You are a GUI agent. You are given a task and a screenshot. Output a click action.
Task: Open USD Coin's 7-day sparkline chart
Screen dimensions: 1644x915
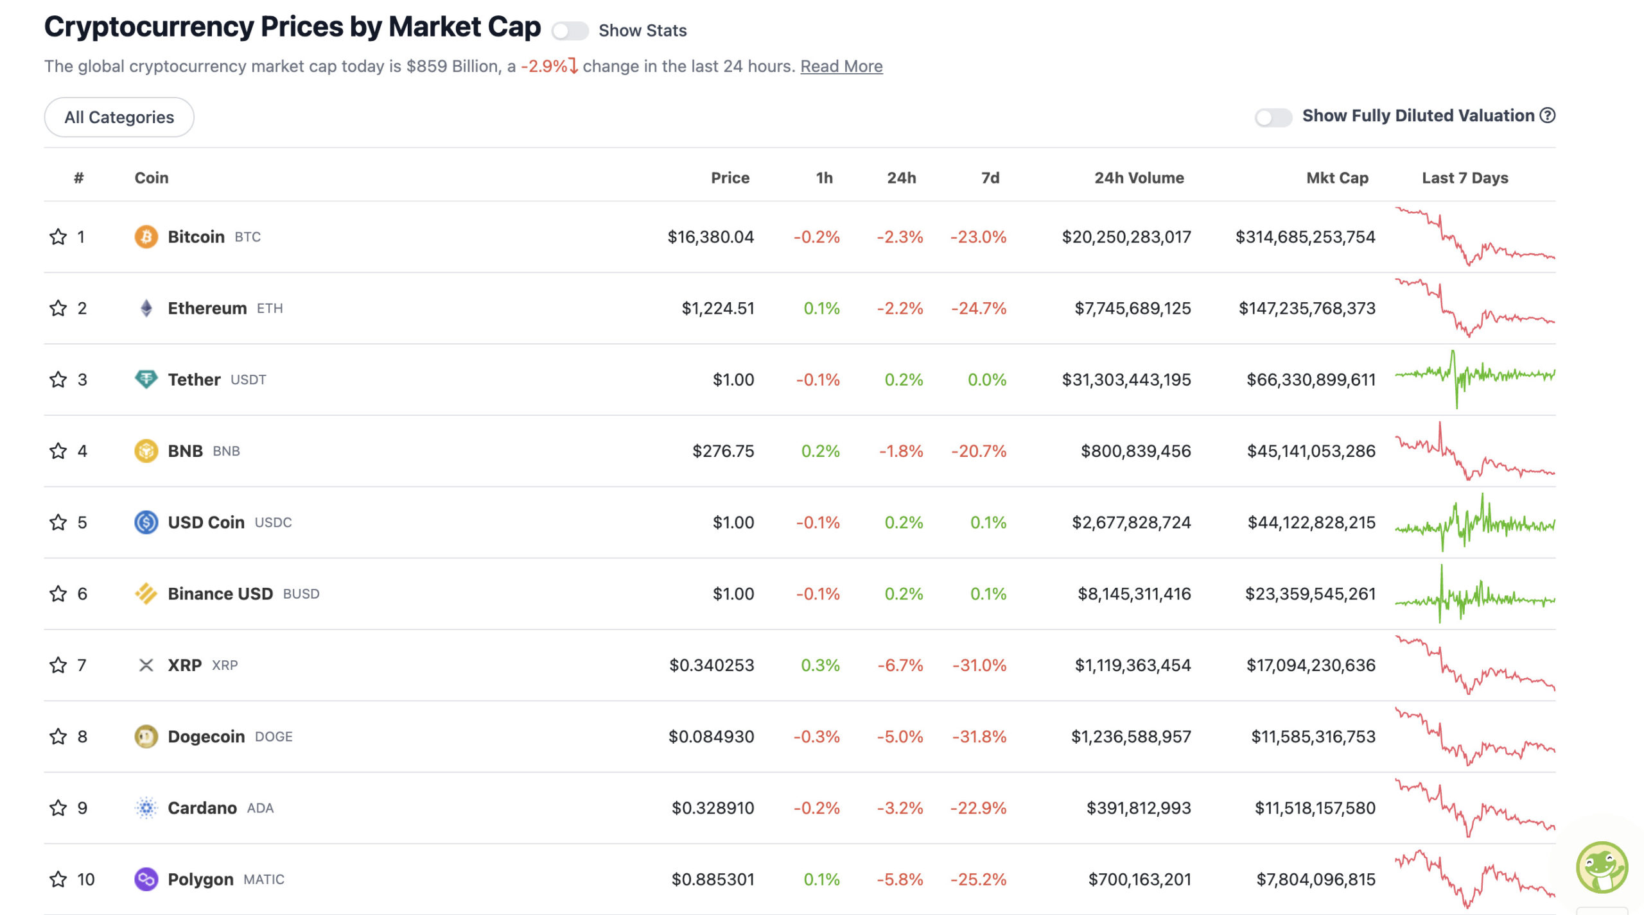[1474, 522]
